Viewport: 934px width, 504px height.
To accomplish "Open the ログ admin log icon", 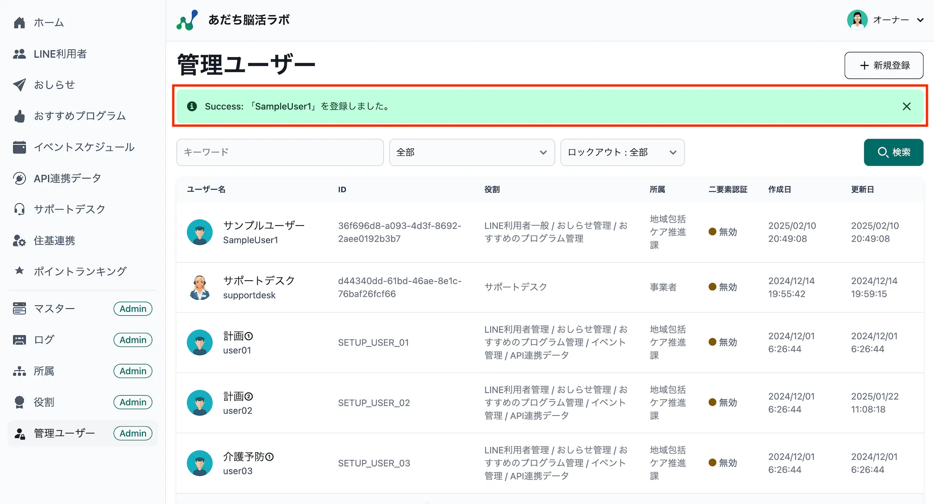I will (19, 340).
